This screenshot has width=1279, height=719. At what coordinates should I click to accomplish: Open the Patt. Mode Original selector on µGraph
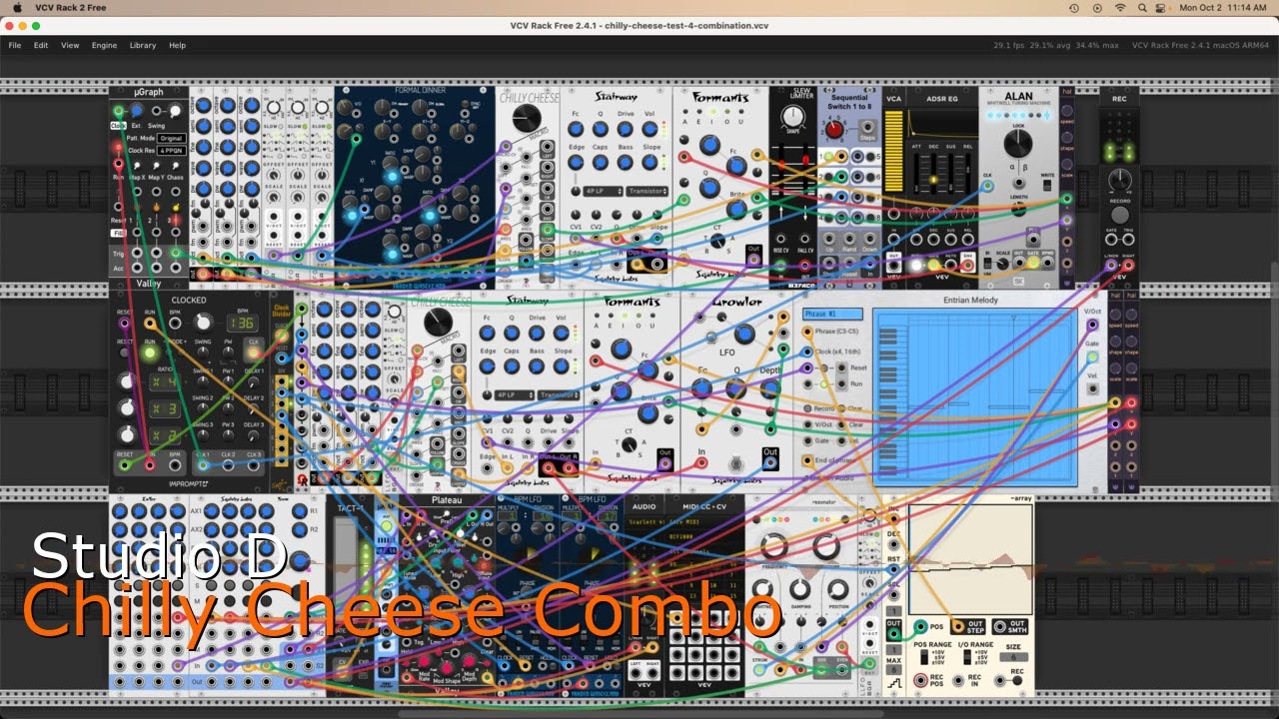pos(171,138)
